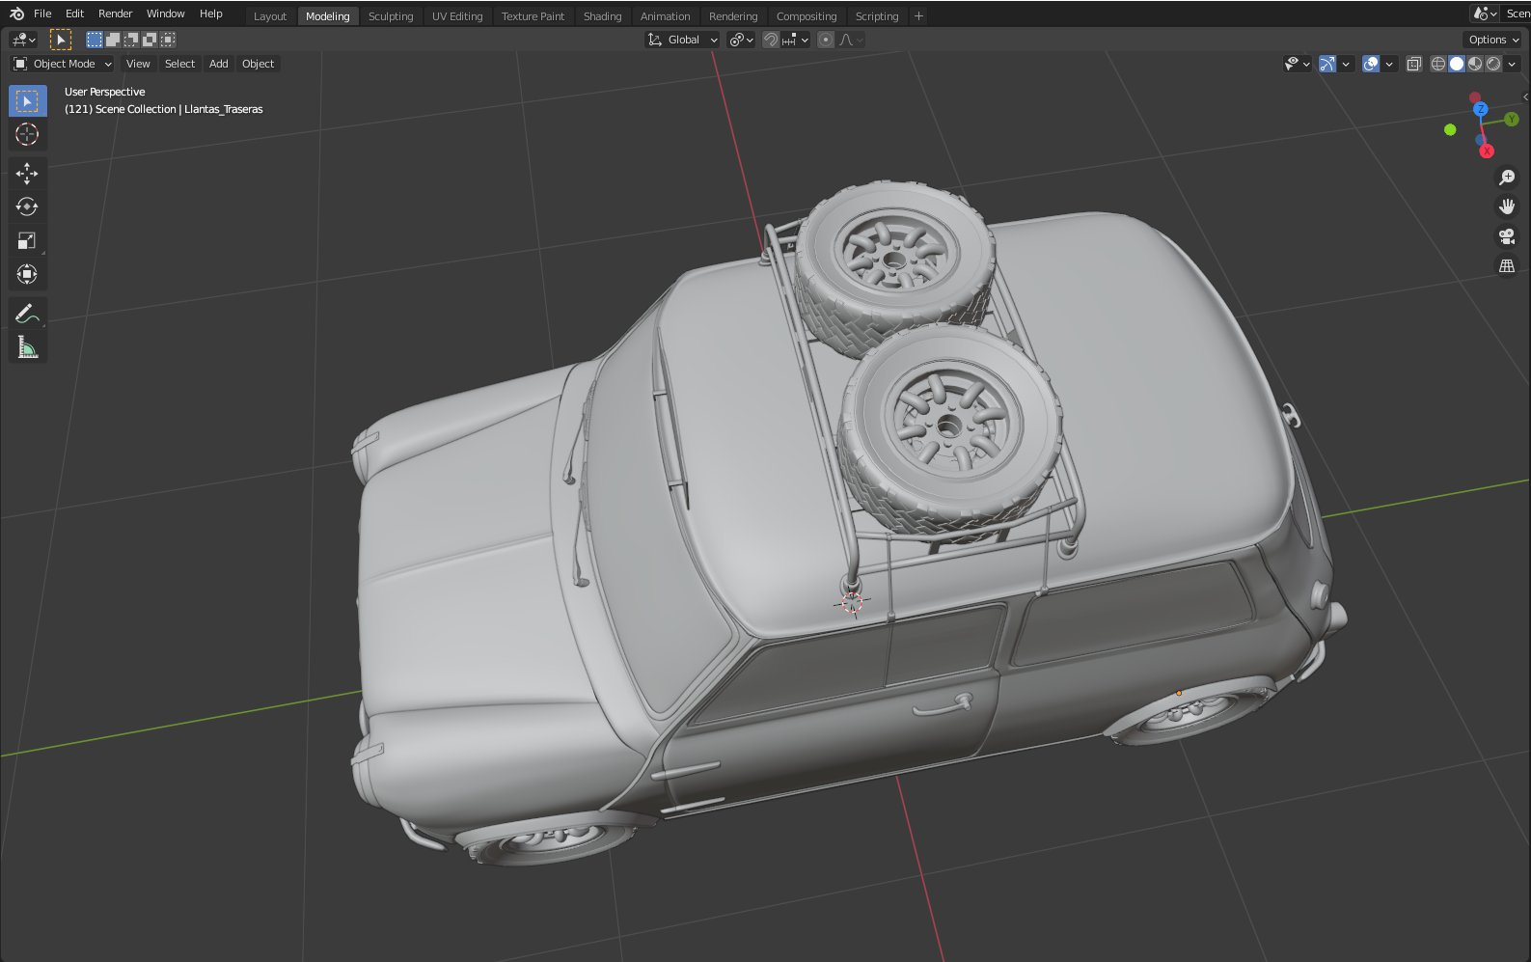Select the Move tool in left toolbar

coord(27,174)
